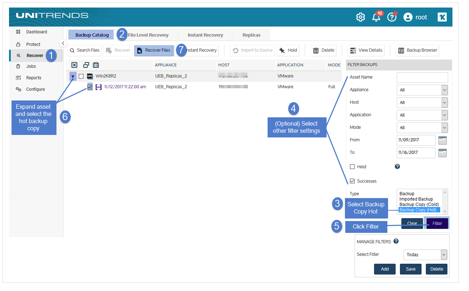Click the calendar view icon in table header
Screen dimensions: 469x291
96,65
